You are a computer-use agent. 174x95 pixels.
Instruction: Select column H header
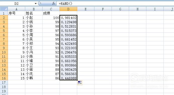[x=138, y=9]
